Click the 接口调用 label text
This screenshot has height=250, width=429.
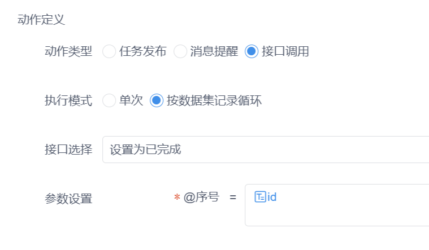pyautogui.click(x=285, y=51)
